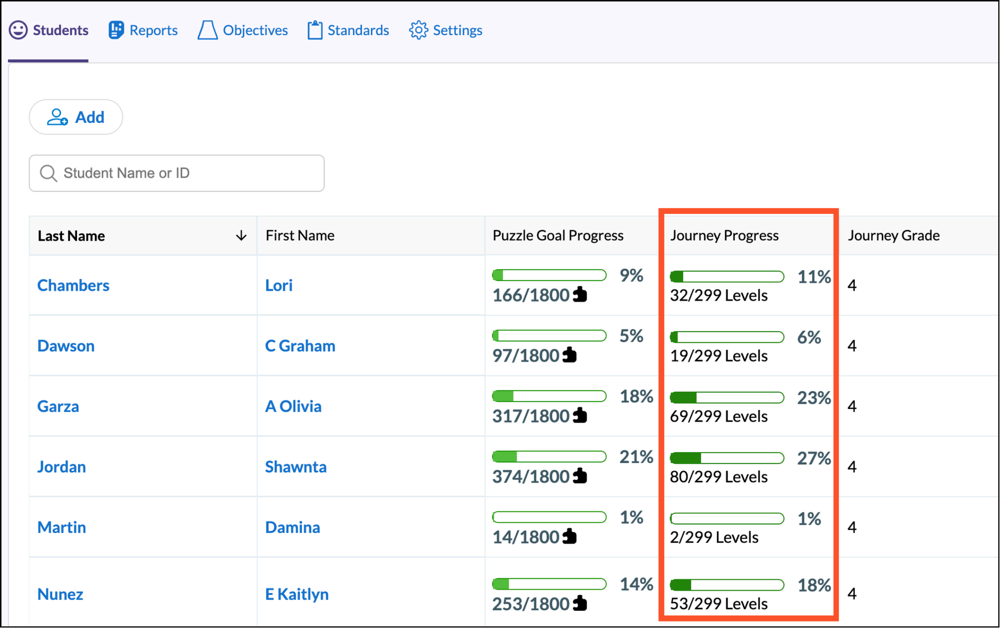This screenshot has width=1001, height=629.
Task: Click the smiley face Students icon
Action: [18, 30]
